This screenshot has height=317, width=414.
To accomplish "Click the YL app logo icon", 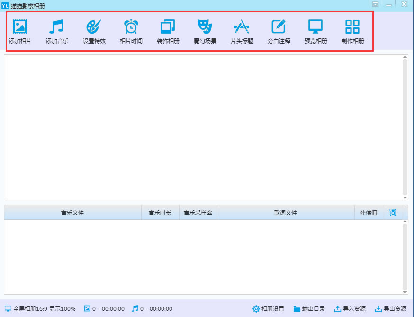I will pyautogui.click(x=5, y=6).
